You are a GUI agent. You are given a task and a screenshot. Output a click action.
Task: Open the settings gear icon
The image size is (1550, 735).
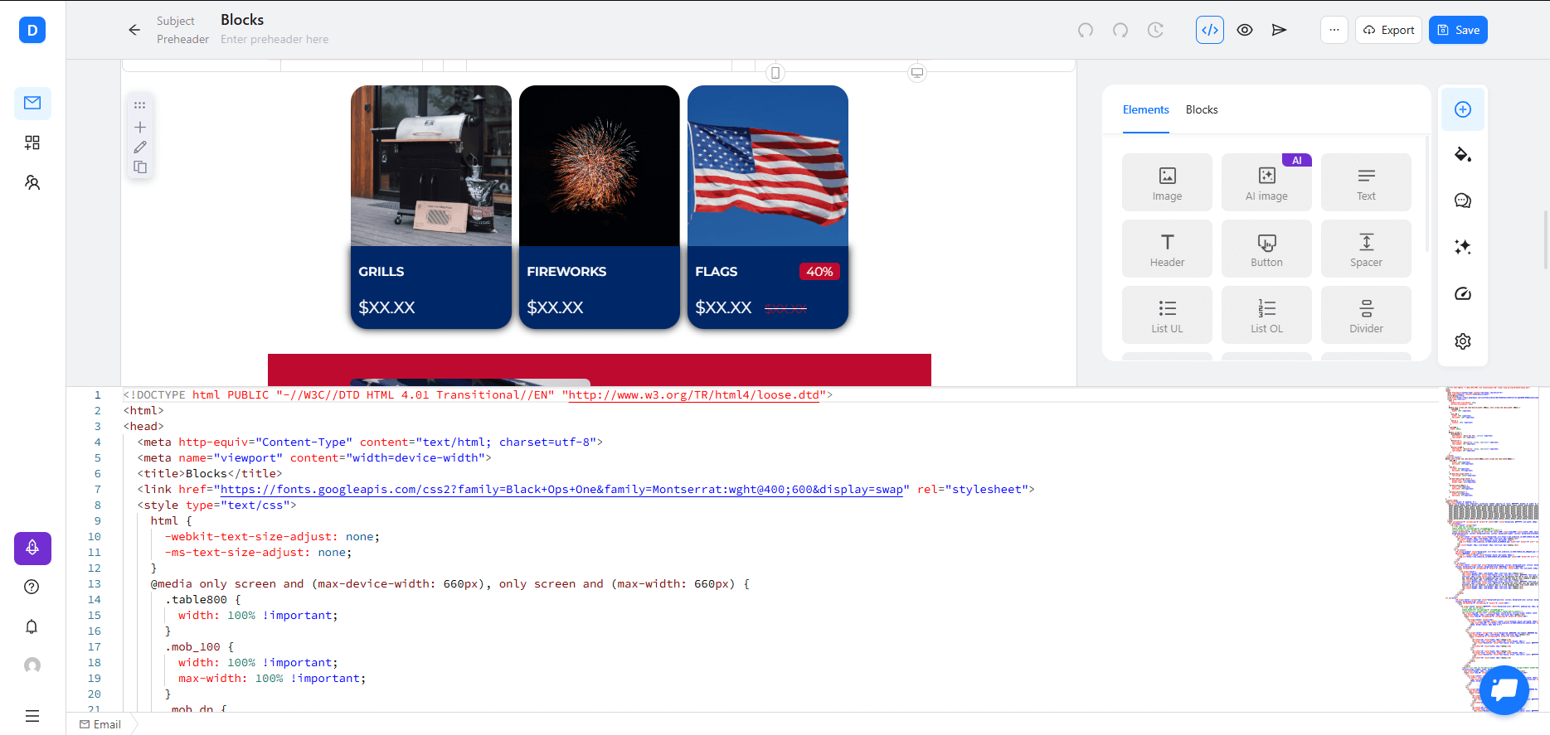tap(1463, 341)
